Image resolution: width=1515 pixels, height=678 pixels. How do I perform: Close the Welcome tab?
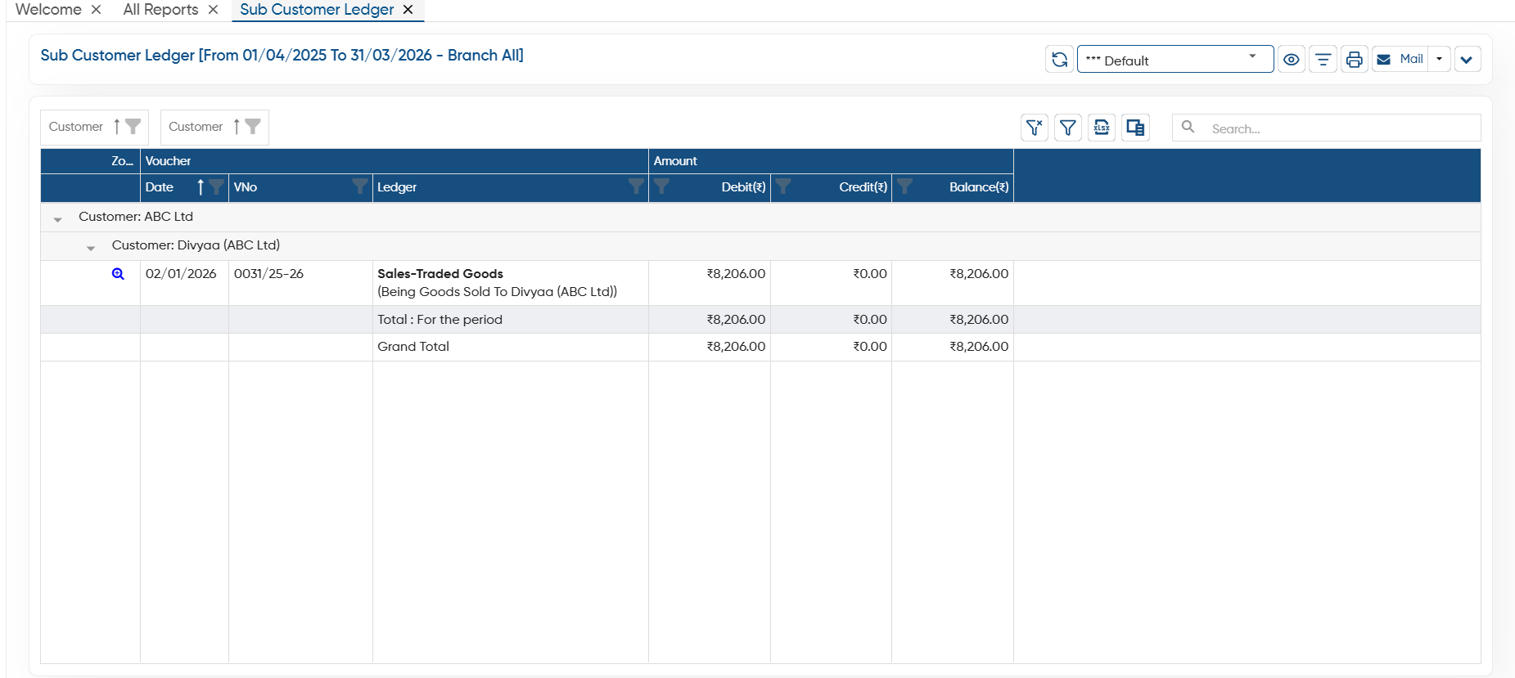[x=96, y=10]
